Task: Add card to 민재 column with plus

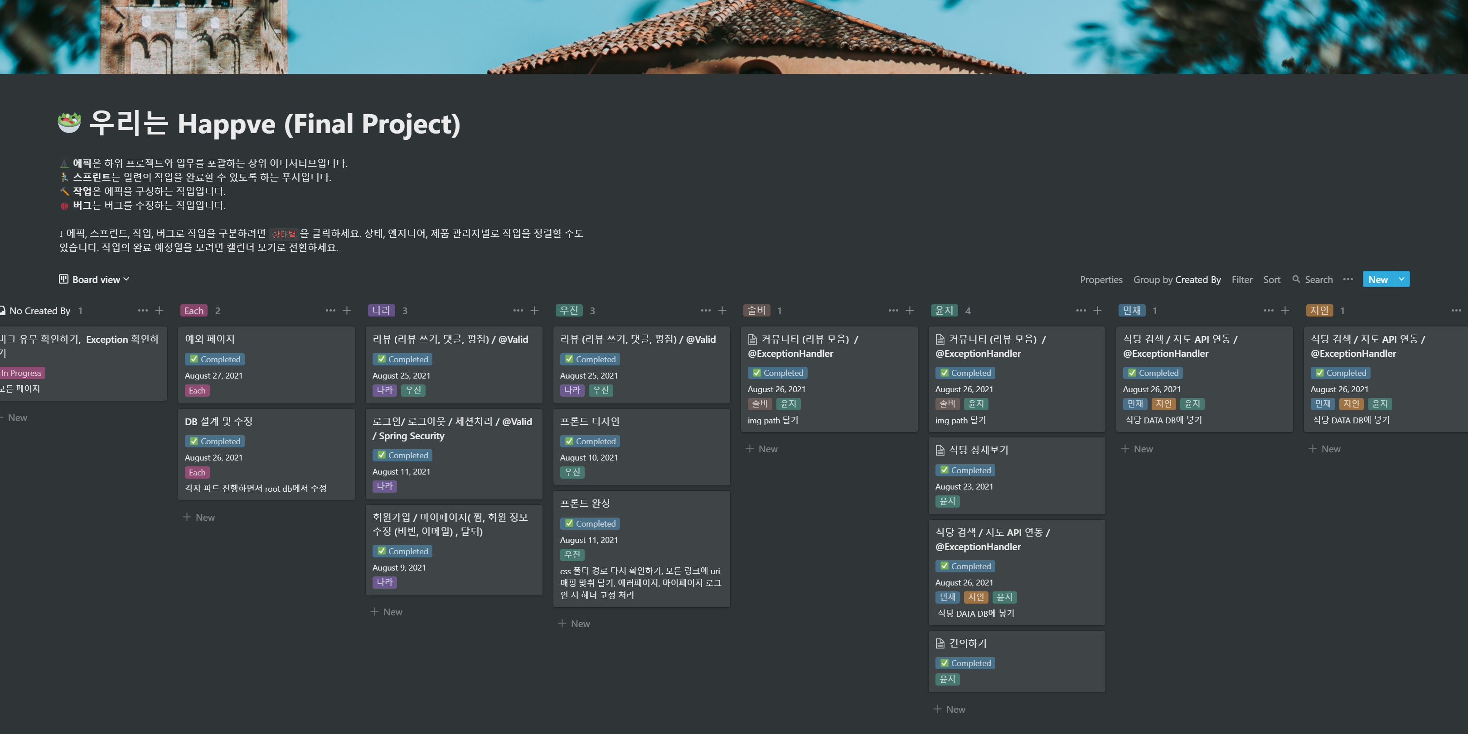Action: [x=1284, y=310]
